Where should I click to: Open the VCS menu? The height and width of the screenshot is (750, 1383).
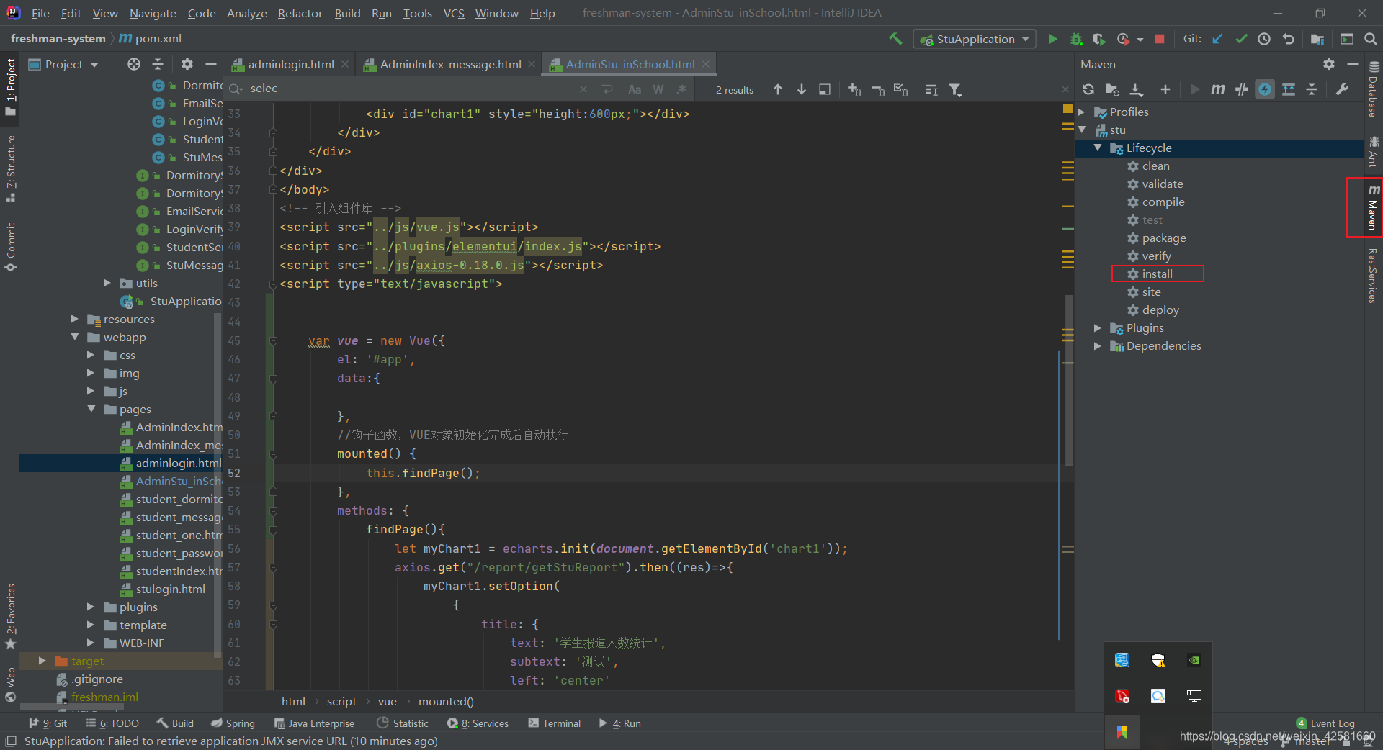(454, 13)
